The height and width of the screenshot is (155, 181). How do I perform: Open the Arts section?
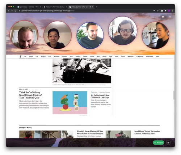click(98, 57)
